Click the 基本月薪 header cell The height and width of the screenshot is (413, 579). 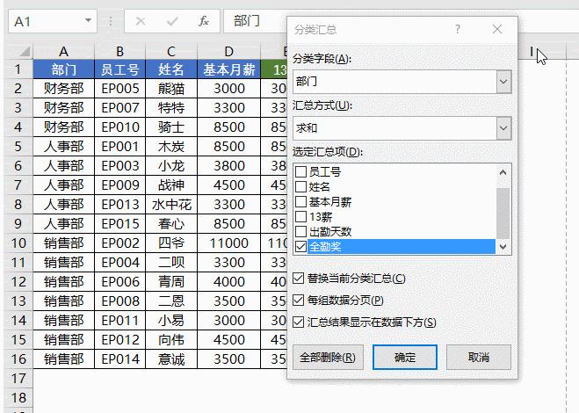(229, 69)
